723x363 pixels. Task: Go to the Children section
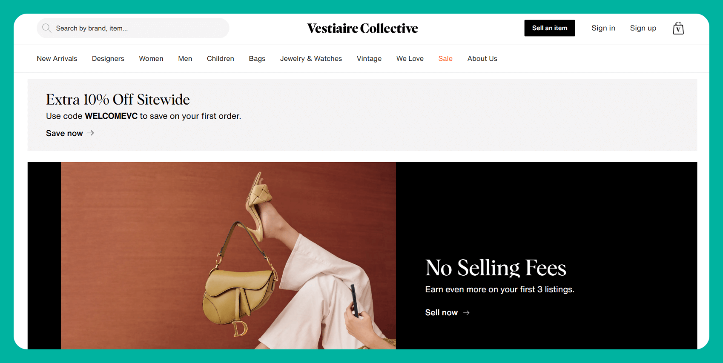click(221, 58)
